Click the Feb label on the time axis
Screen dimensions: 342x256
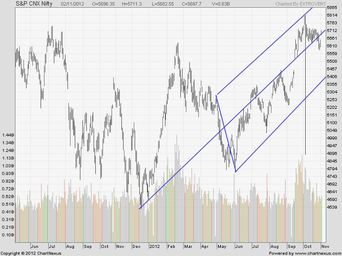[171, 246]
